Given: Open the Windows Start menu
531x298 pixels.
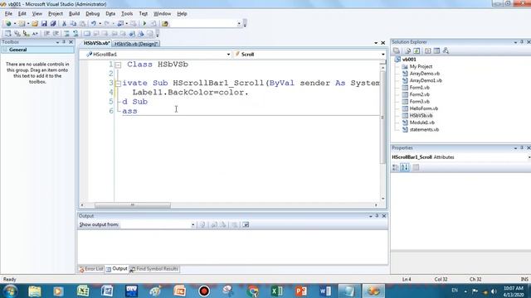Looking at the screenshot, I should click(x=10, y=291).
